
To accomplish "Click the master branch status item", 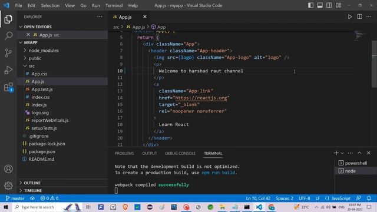I will (15, 198).
